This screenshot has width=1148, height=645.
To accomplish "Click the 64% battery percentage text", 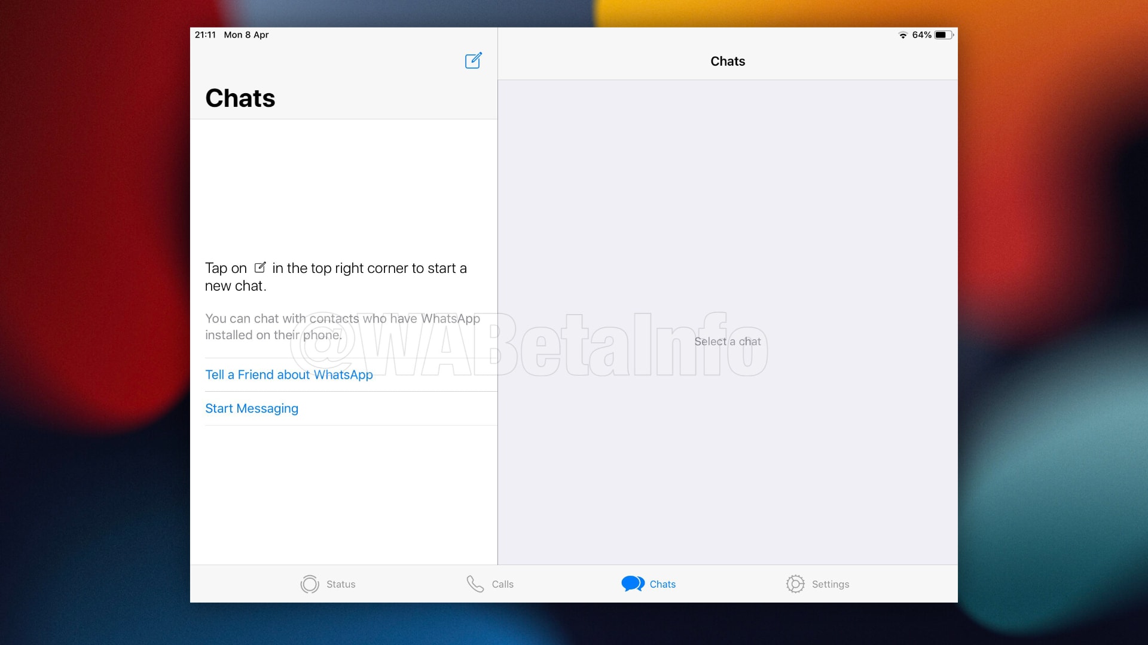I will (921, 35).
